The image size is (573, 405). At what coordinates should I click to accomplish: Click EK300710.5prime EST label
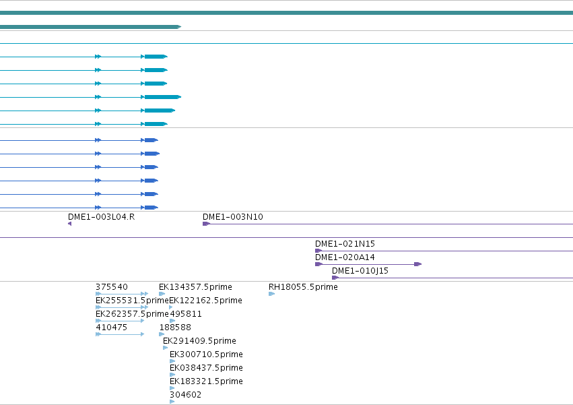point(206,354)
